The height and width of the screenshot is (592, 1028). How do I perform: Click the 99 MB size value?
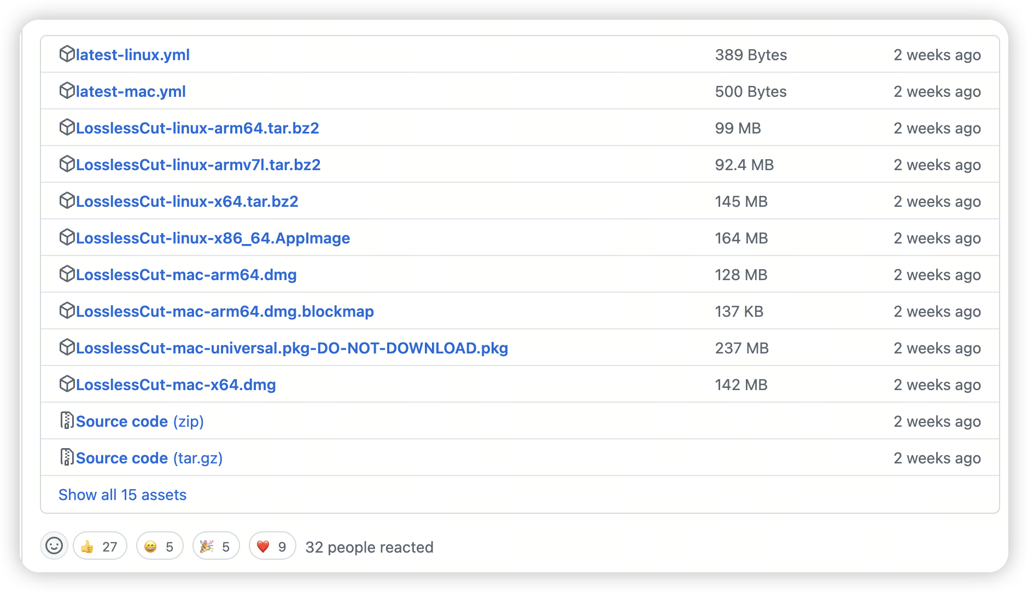click(x=738, y=128)
